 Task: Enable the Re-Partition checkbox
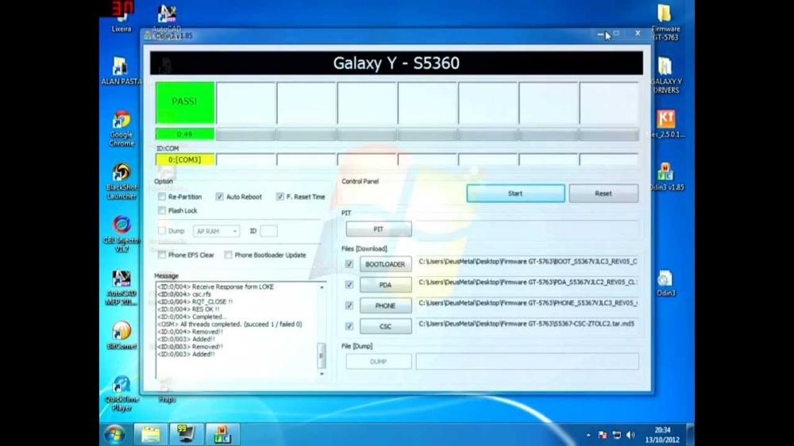[161, 197]
